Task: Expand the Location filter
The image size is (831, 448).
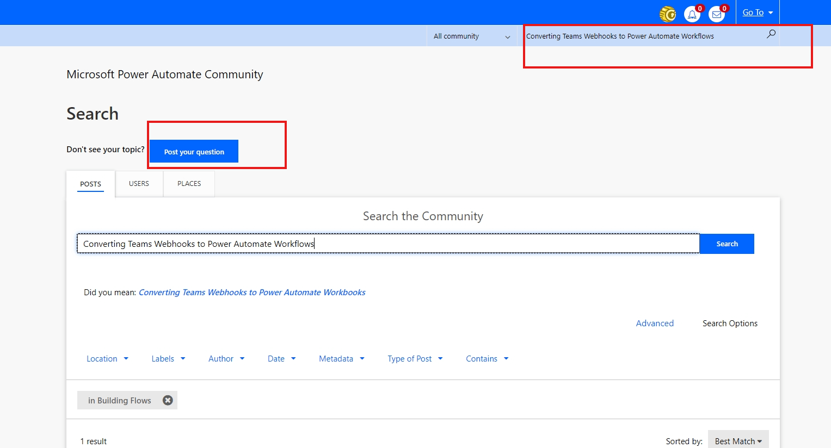Action: (x=107, y=359)
